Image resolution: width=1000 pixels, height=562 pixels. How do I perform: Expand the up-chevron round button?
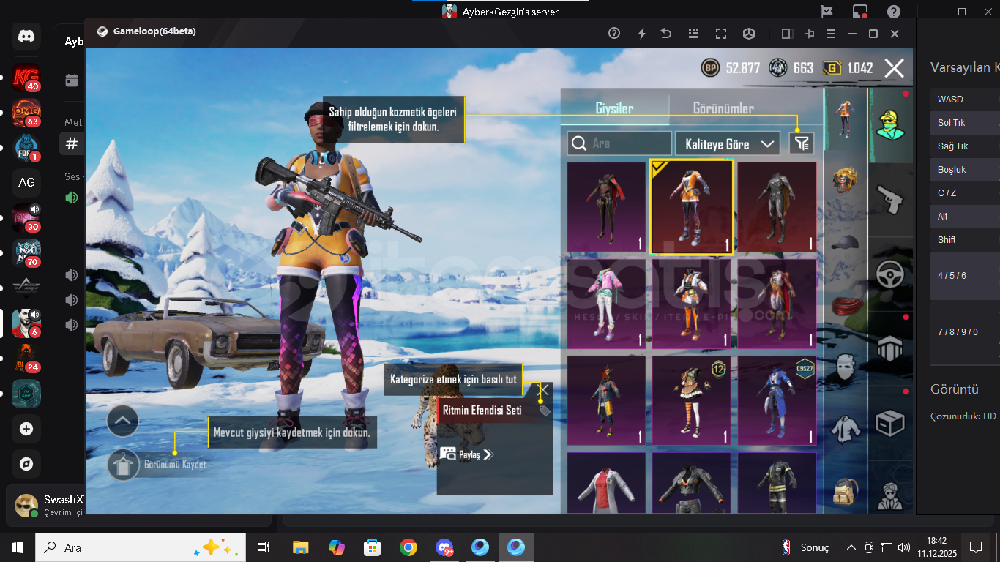[x=122, y=421]
